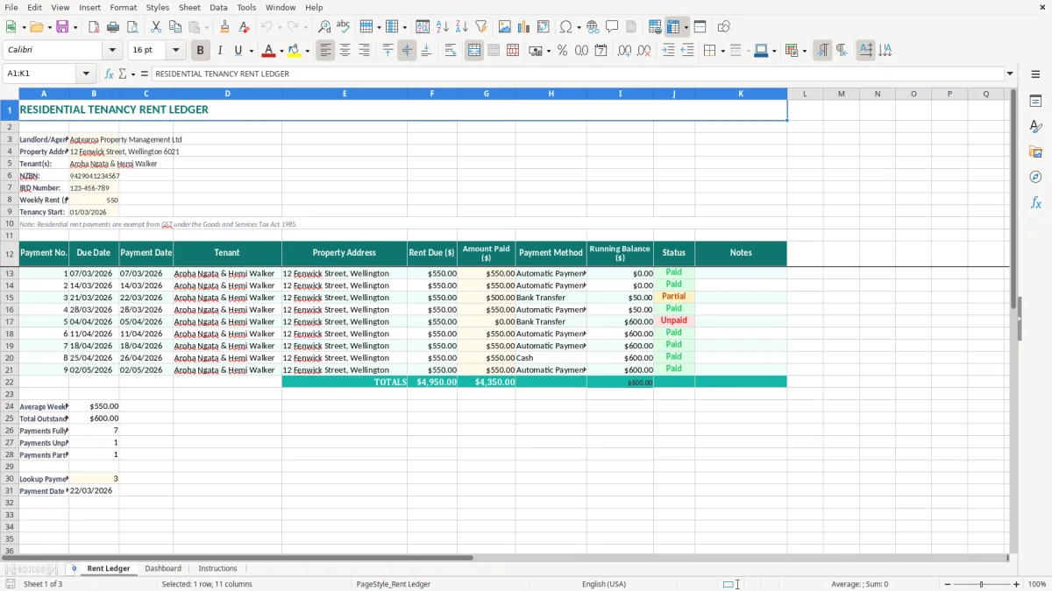
Task: Open the Paste options dropdown arrow
Action: pos(205,27)
